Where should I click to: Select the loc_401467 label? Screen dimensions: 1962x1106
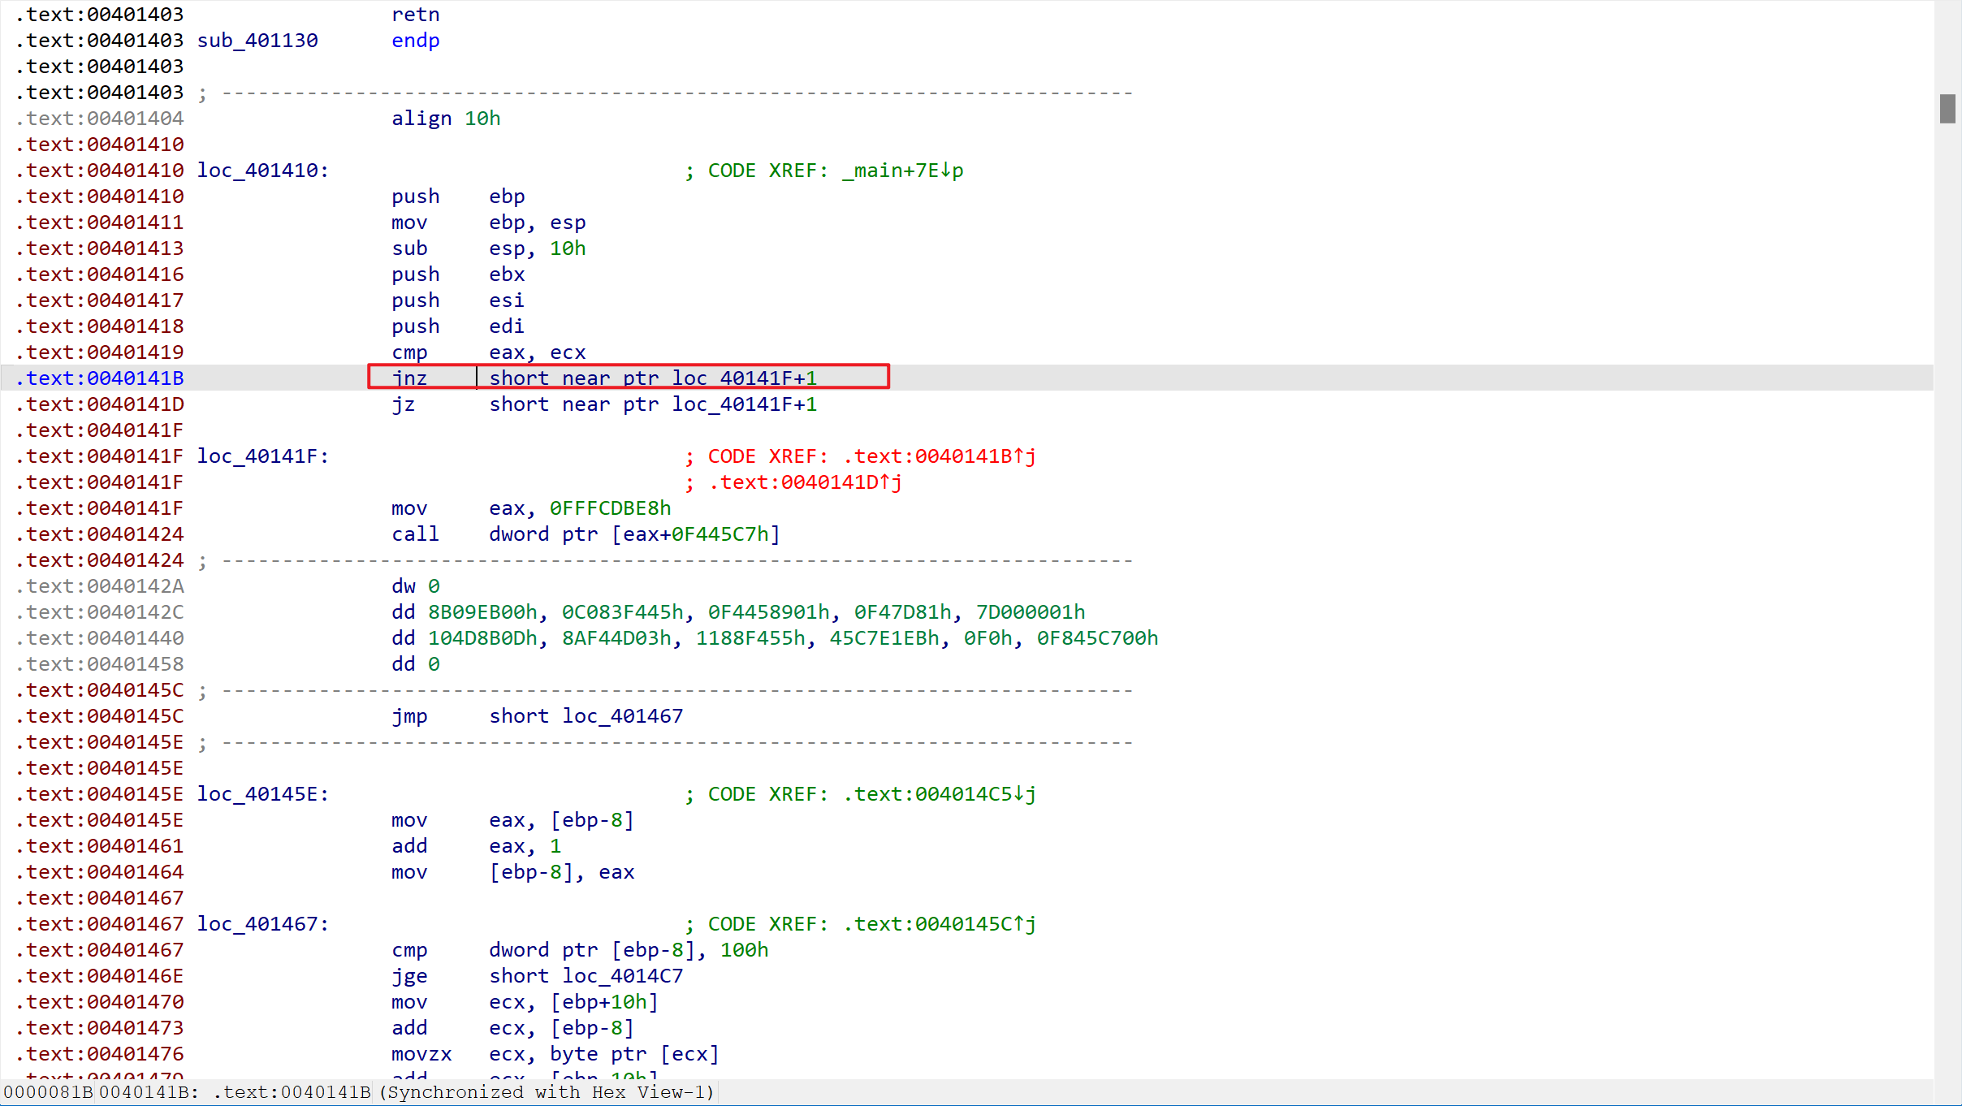point(262,924)
